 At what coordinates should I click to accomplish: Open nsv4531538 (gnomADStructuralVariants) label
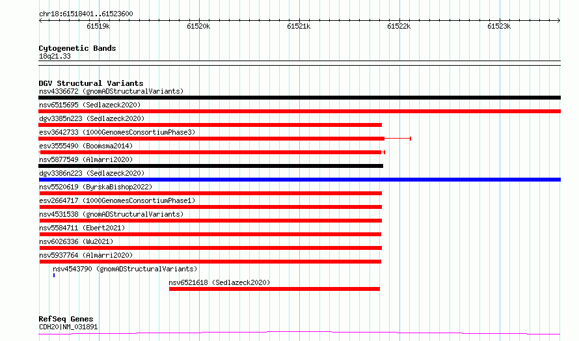111,214
